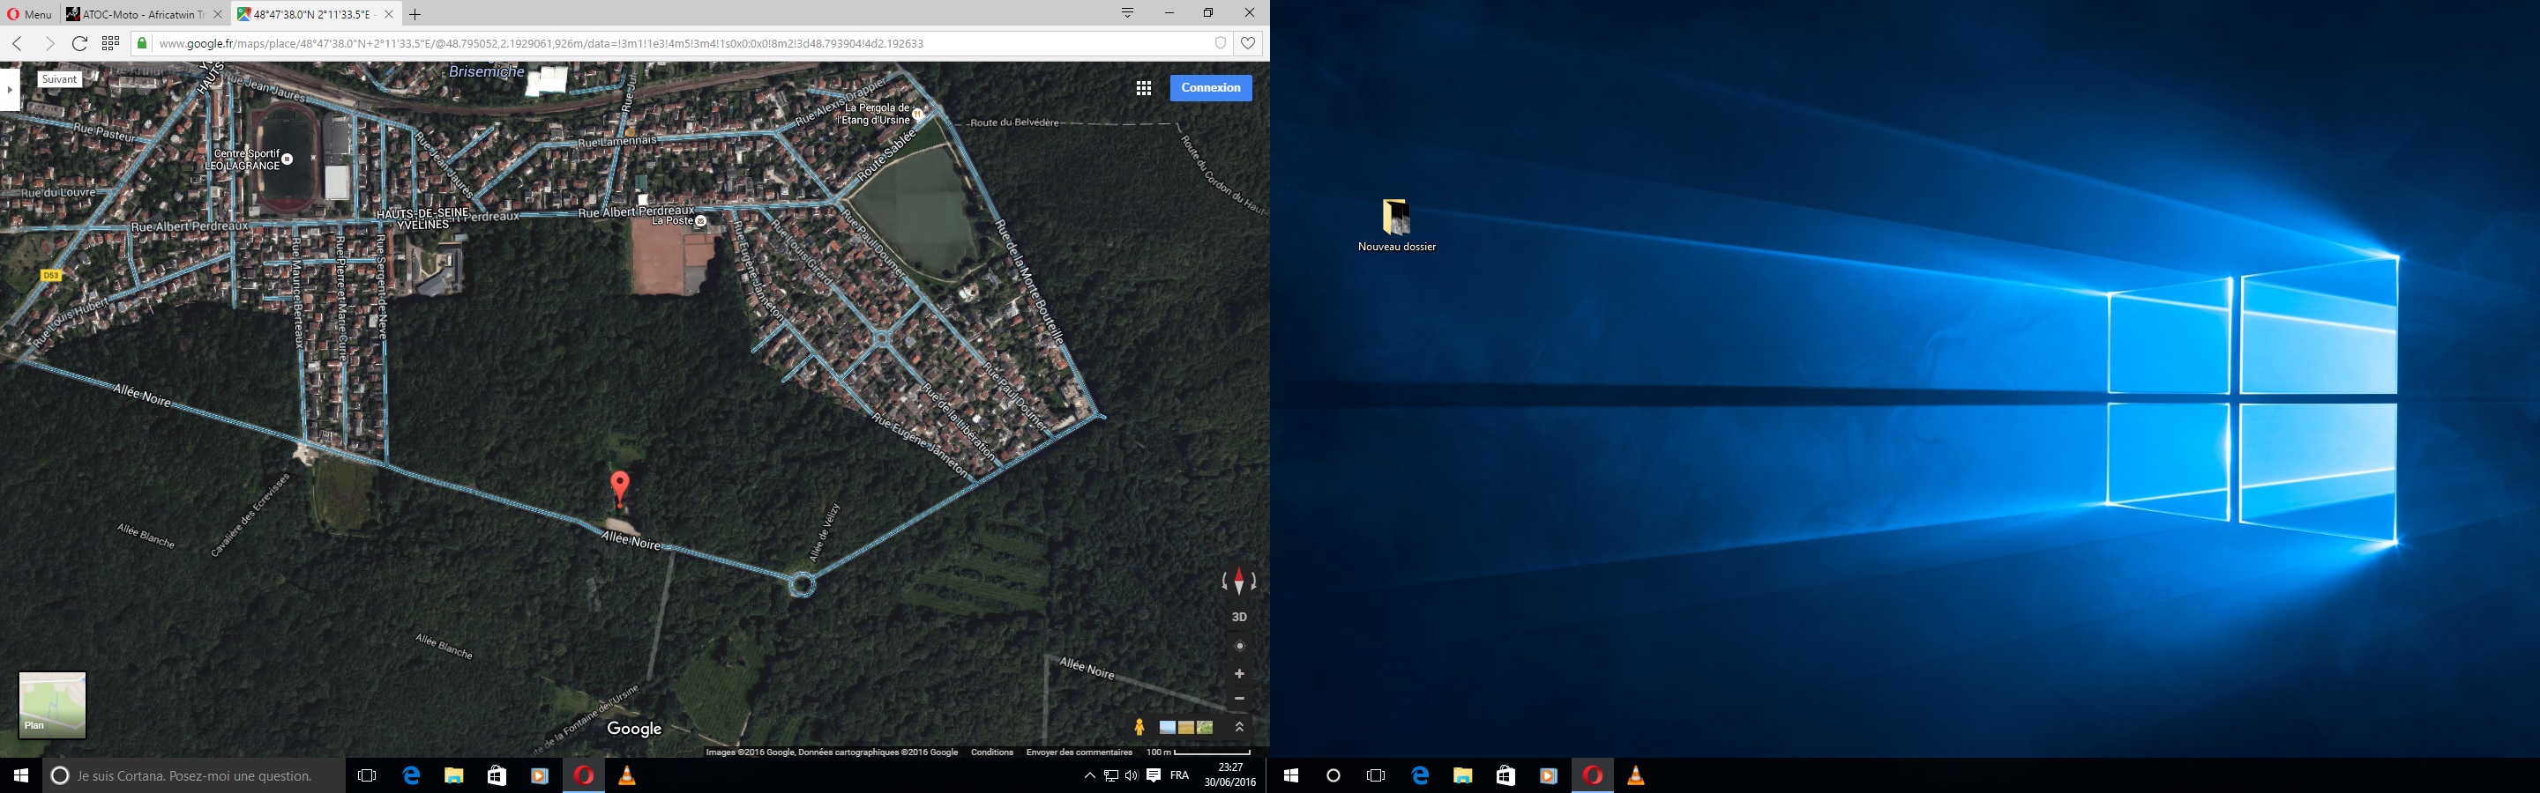This screenshot has height=793, width=2540.
Task: Open Task View under the desktop wallpaper
Action: [x=1376, y=775]
